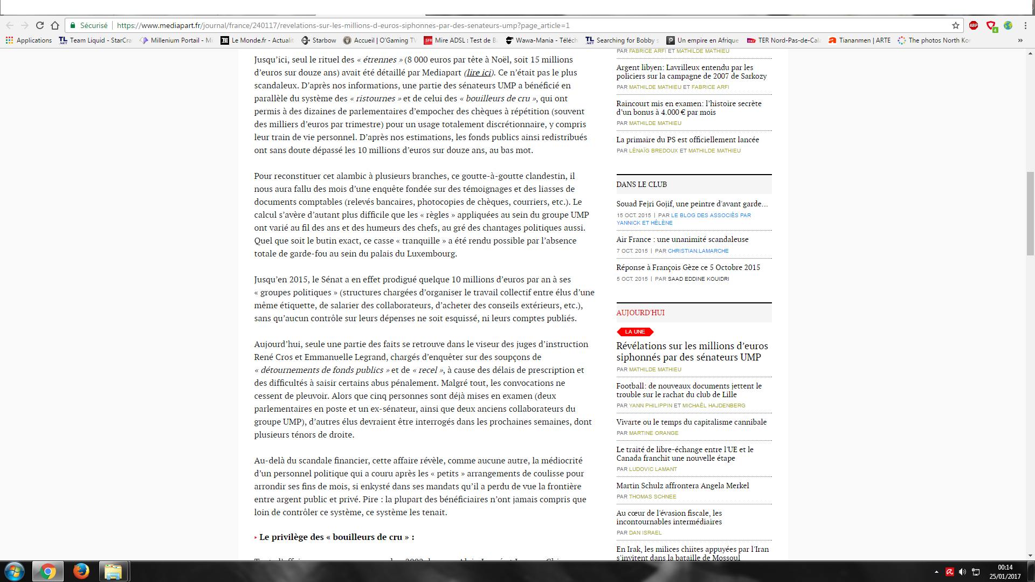The image size is (1035, 582).
Task: Open the Chrome three-dot menu
Action: (x=1025, y=25)
